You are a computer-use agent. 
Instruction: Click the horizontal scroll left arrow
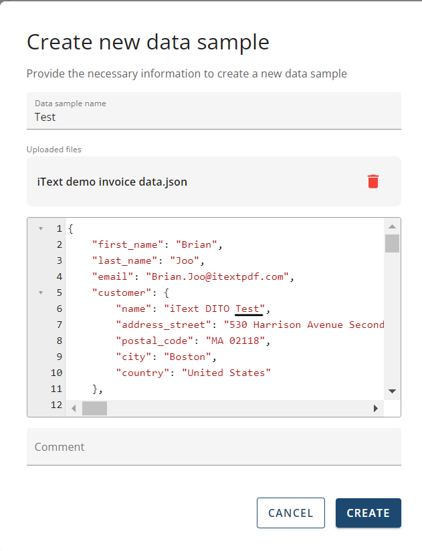(x=74, y=408)
